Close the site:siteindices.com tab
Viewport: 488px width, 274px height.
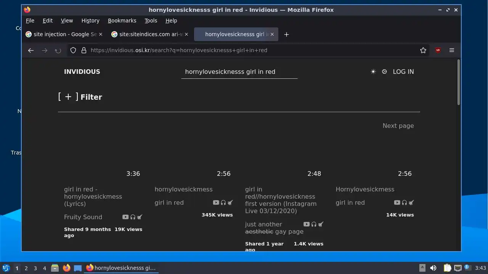coord(186,34)
